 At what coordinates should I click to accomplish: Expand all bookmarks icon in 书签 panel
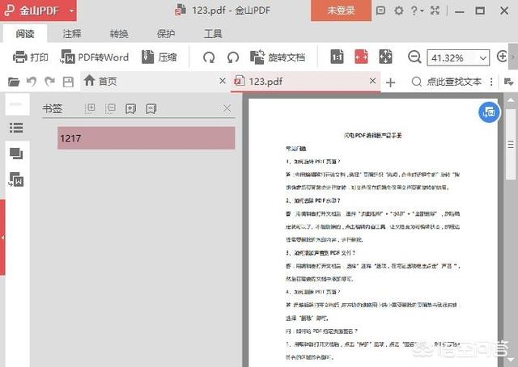click(90, 108)
